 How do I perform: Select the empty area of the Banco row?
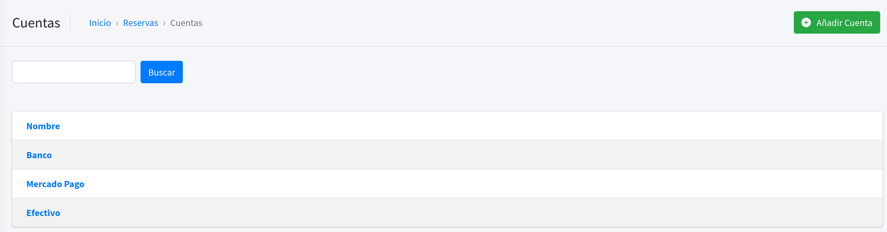(448, 155)
